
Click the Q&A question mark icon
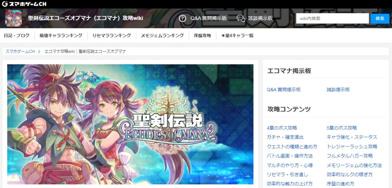tap(183, 18)
